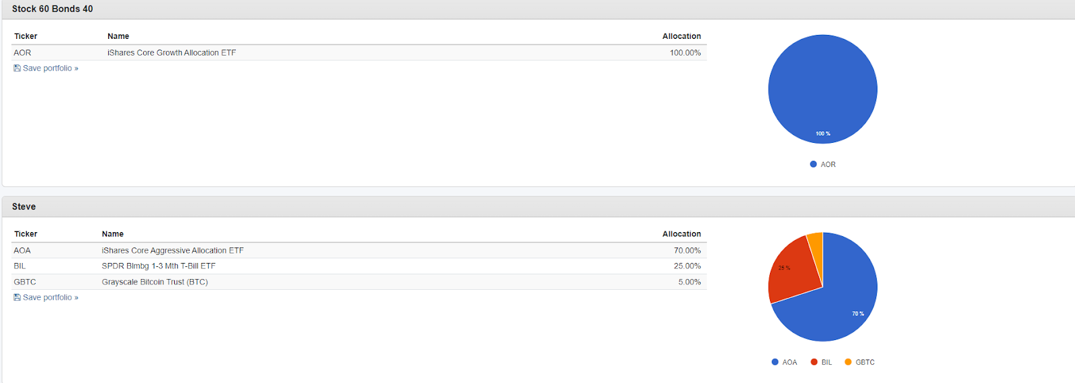Select the blue 70% AOA pie slice

pyautogui.click(x=840, y=302)
